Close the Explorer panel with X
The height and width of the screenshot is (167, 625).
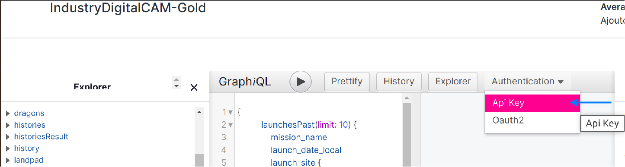194,88
